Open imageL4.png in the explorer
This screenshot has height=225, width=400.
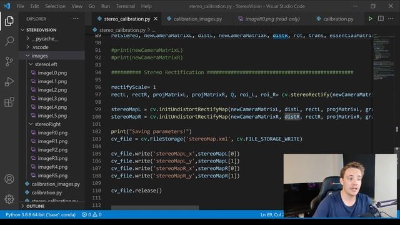(x=52, y=107)
